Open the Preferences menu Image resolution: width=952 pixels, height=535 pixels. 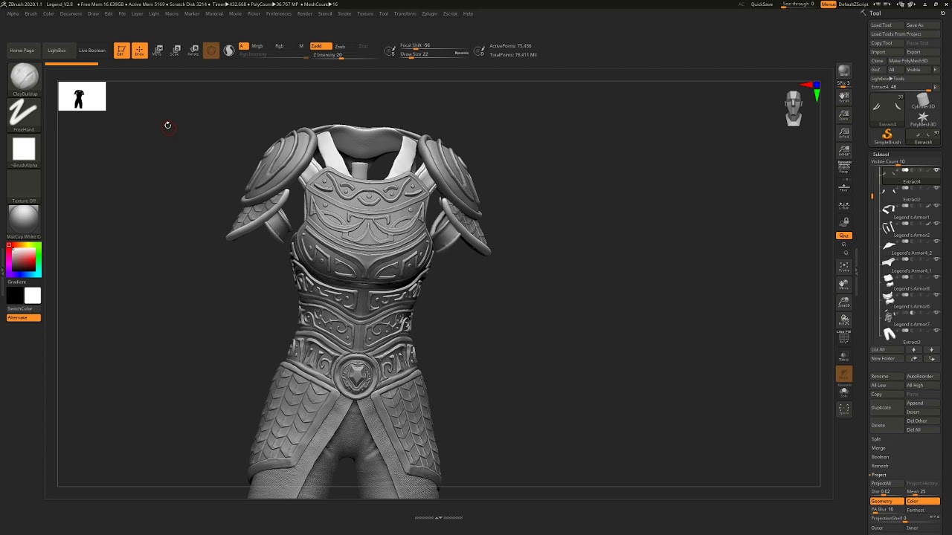coord(279,13)
